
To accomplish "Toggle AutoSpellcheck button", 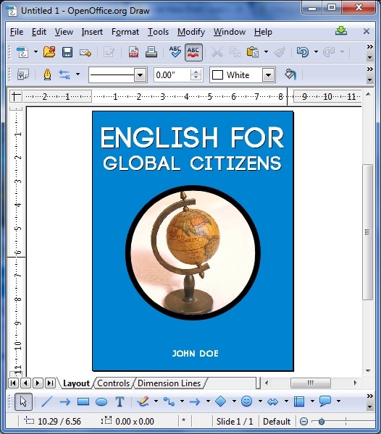I will click(x=193, y=52).
